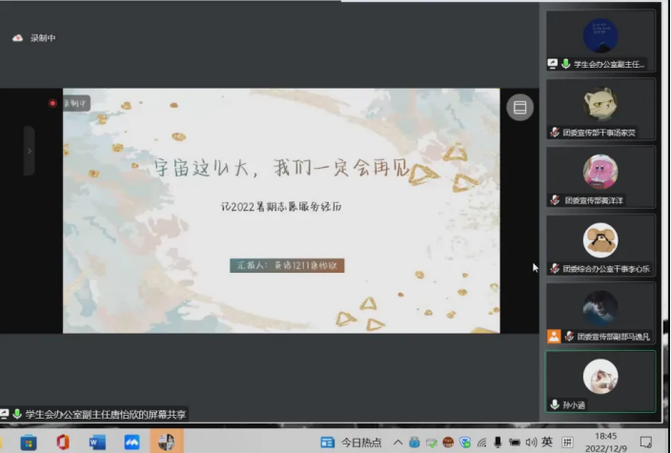Toggle the green microphone on 孙小涵's tile
This screenshot has height=453, width=671.
(555, 404)
